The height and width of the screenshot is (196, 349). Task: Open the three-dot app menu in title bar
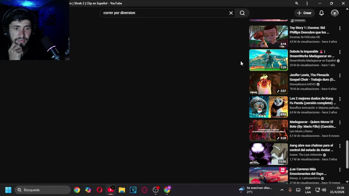point(307,3)
